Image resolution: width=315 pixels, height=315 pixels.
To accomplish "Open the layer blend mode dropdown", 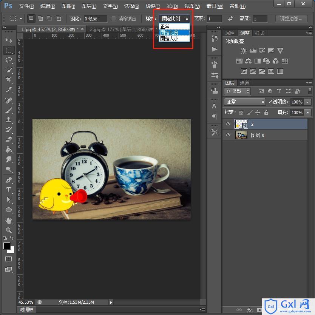I will (x=245, y=102).
